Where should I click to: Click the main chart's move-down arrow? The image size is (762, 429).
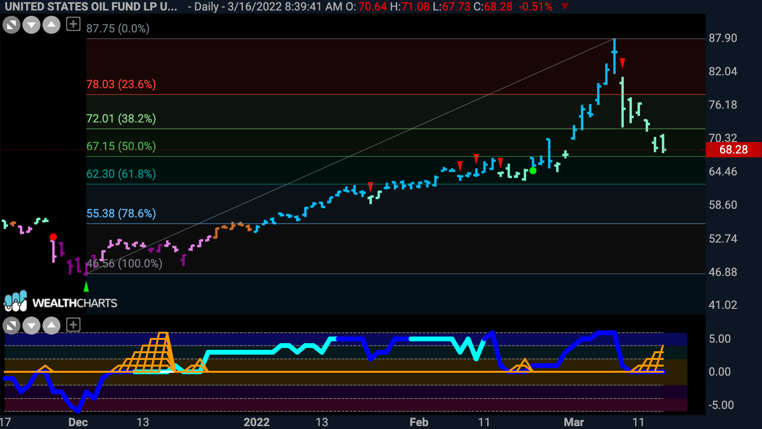31,25
